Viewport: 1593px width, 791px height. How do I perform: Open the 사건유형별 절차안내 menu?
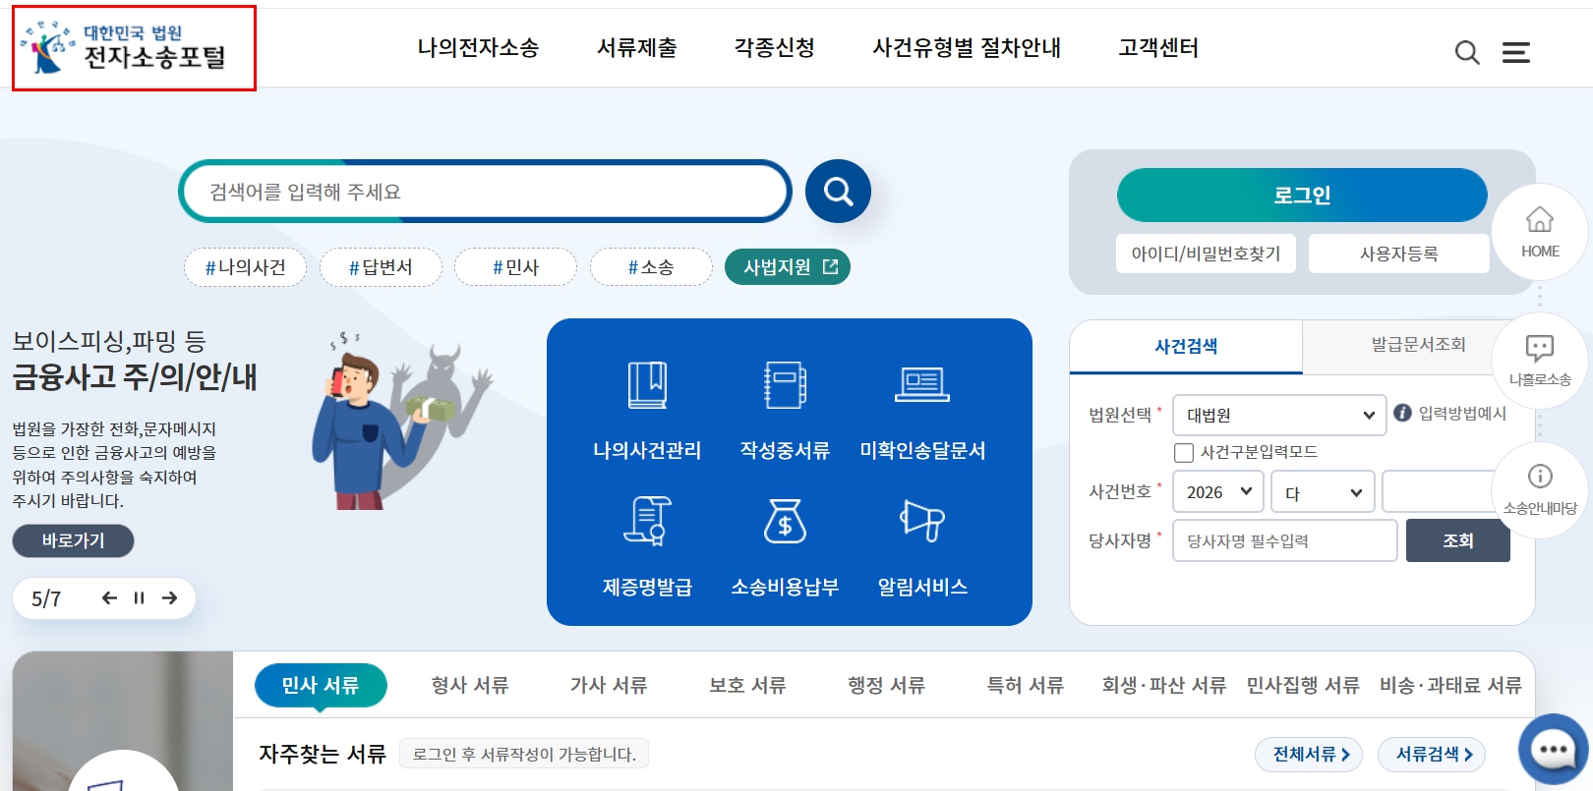coord(967,48)
